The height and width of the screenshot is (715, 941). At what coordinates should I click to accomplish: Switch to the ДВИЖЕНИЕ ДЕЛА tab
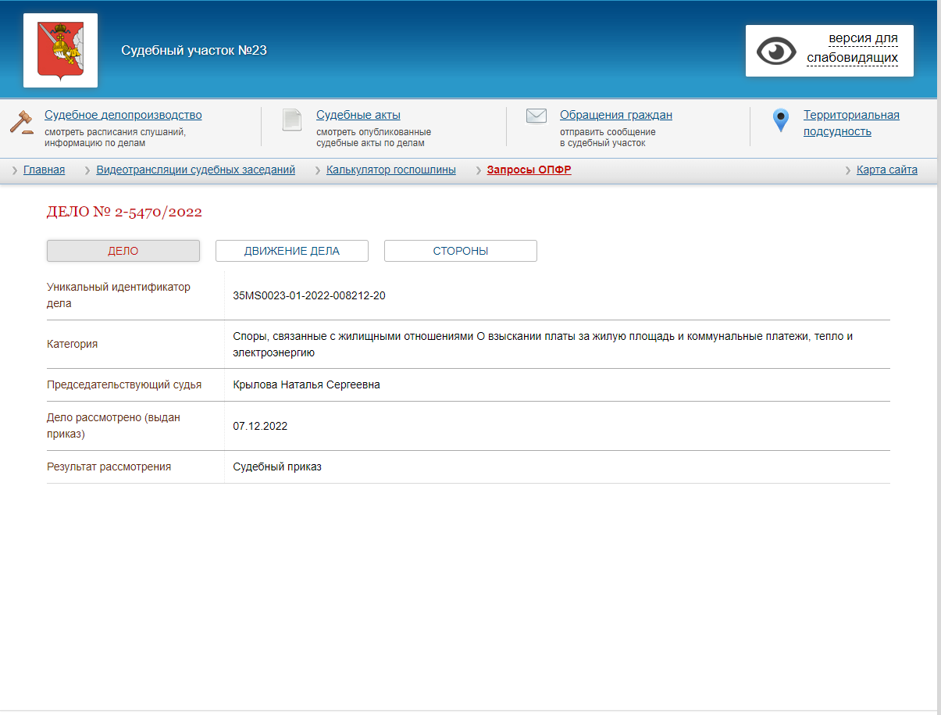(291, 251)
